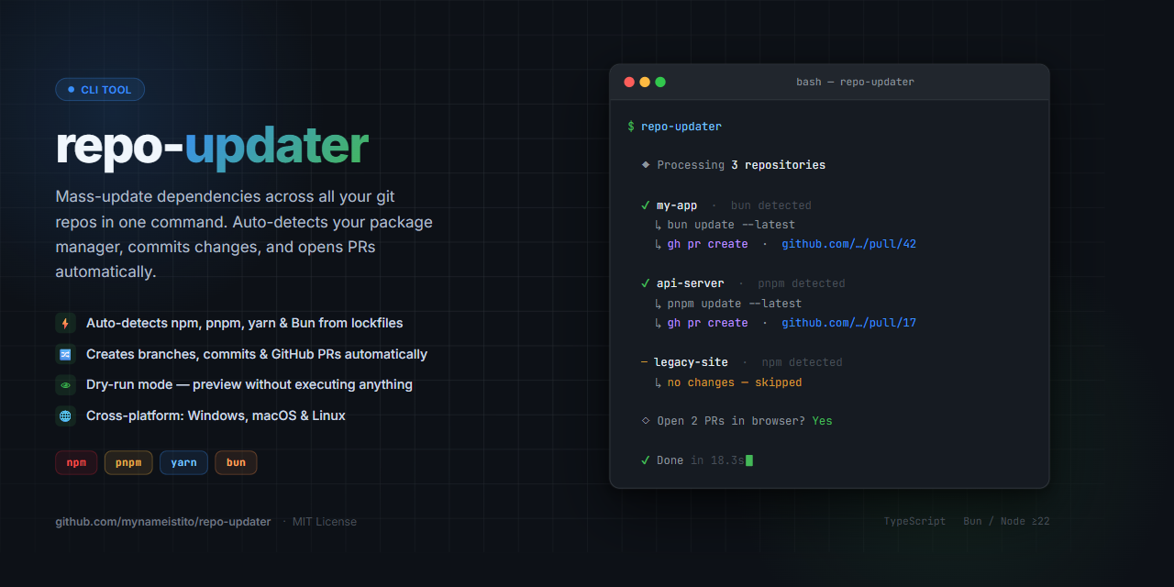Click the globe cross-platform icon
Image resolution: width=1174 pixels, height=587 pixels.
pos(65,415)
